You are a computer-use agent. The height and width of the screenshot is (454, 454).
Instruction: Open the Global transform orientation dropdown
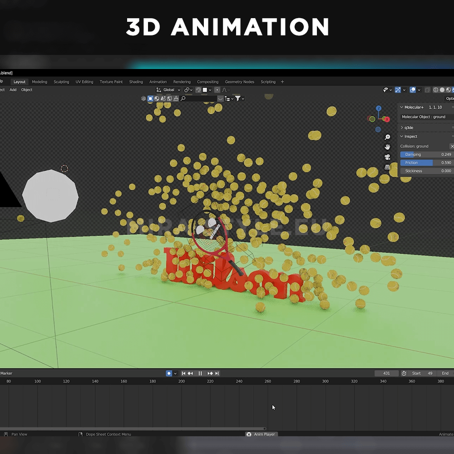point(168,90)
